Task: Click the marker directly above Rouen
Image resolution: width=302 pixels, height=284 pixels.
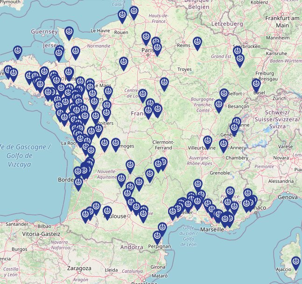Action: 122,16
